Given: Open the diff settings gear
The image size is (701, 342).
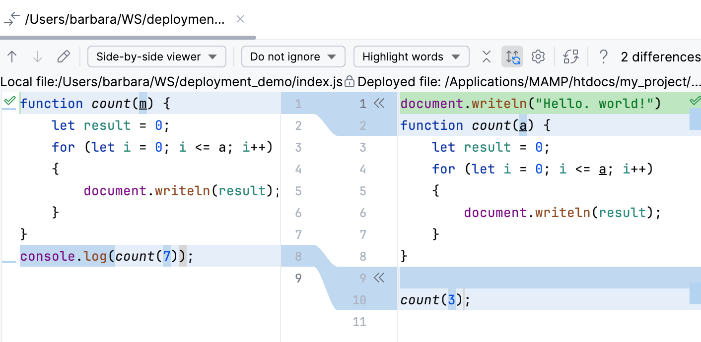Looking at the screenshot, I should [x=538, y=57].
